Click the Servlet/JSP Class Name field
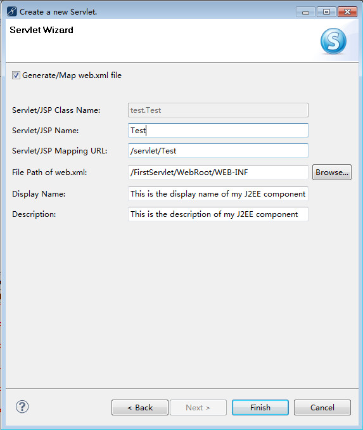 click(x=218, y=110)
